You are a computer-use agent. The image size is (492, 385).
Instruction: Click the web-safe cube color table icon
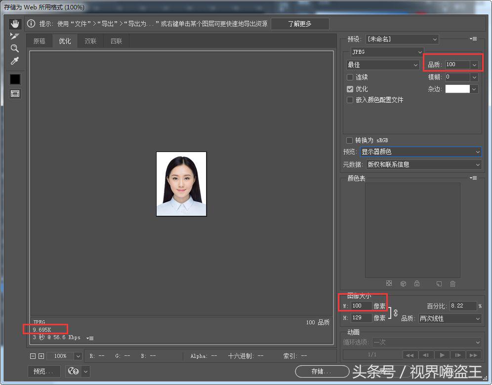tap(403, 284)
